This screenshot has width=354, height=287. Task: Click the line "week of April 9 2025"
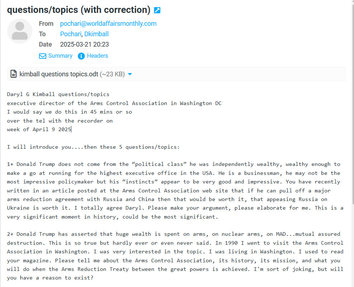tap(39, 129)
